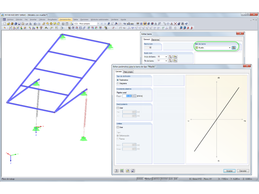This screenshot has height=194, width=259.
Task: Open the Inicio de barra node dropdown
Action: [x=166, y=57]
